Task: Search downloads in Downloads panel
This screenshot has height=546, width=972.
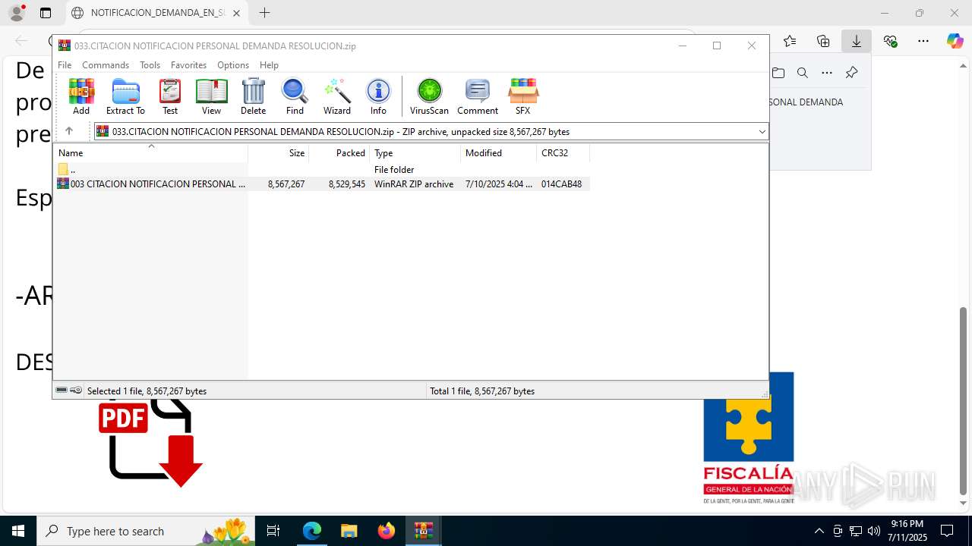Action: click(x=803, y=73)
